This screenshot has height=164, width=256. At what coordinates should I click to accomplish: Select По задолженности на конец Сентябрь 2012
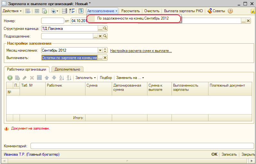133,19
